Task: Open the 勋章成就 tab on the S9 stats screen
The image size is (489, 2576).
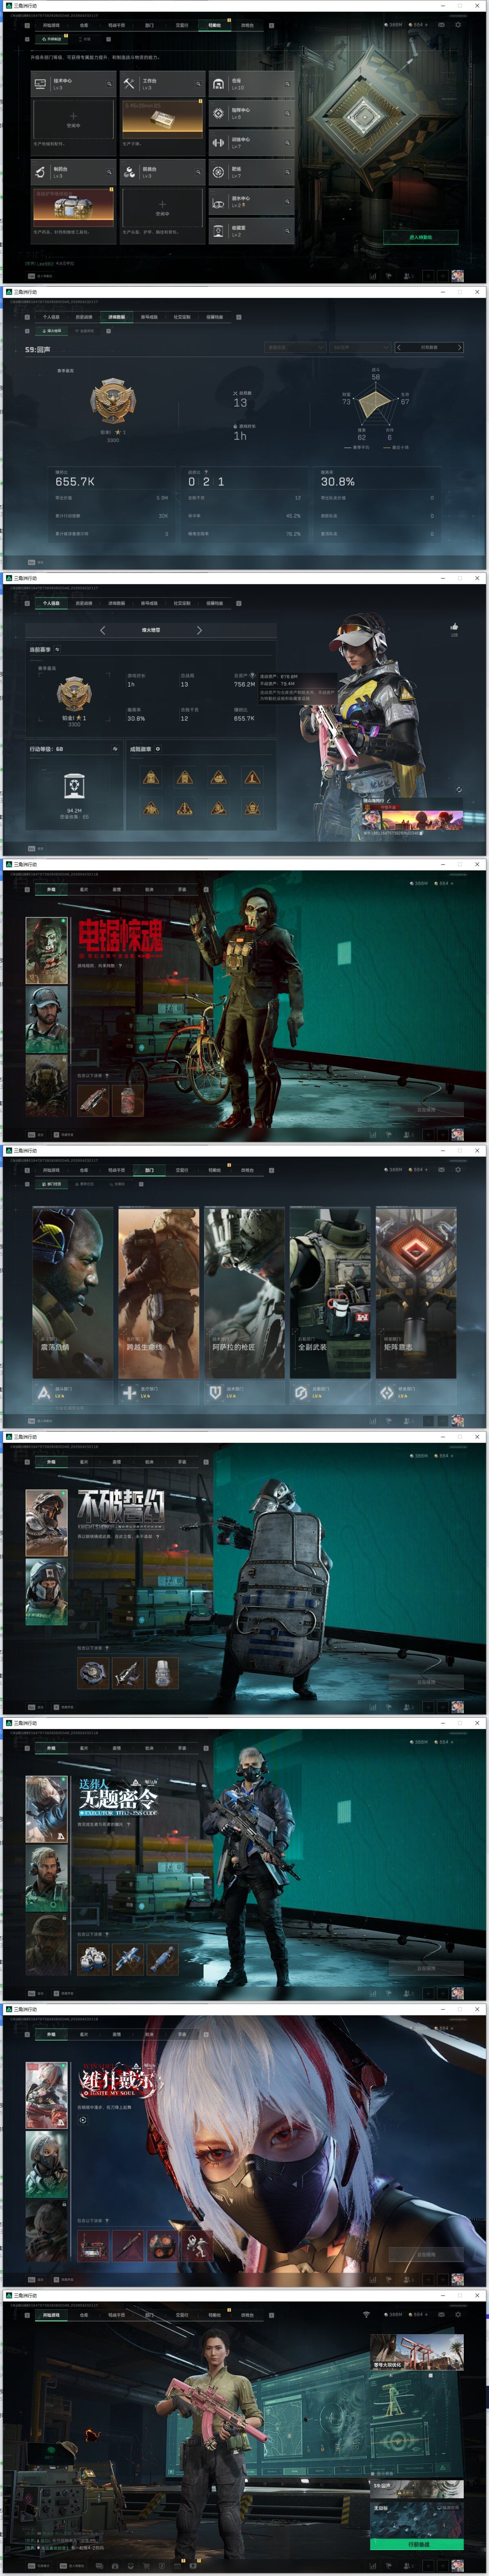Action: [x=149, y=317]
